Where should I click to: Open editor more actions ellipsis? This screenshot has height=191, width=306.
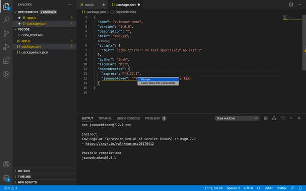click(299, 5)
